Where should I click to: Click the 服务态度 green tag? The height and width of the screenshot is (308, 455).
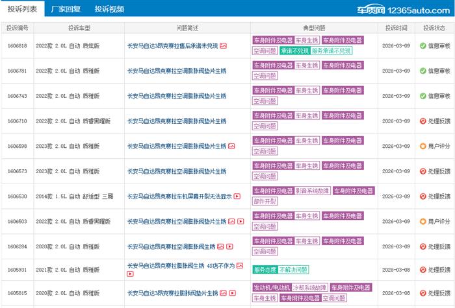point(265,270)
